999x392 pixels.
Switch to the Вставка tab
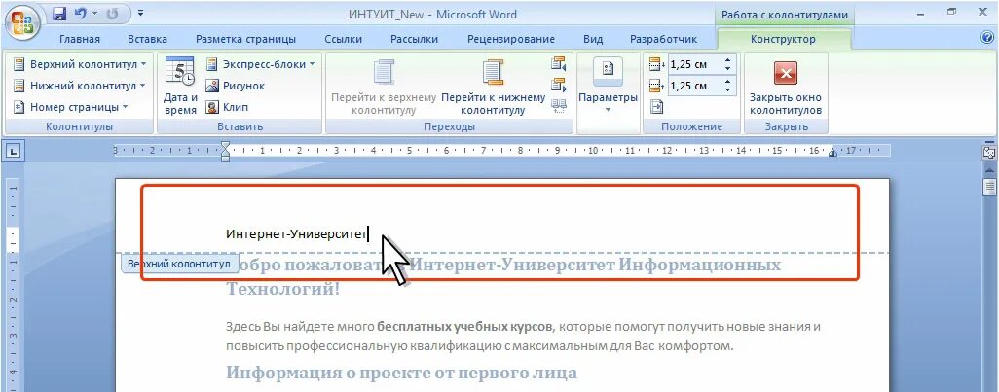(x=147, y=39)
